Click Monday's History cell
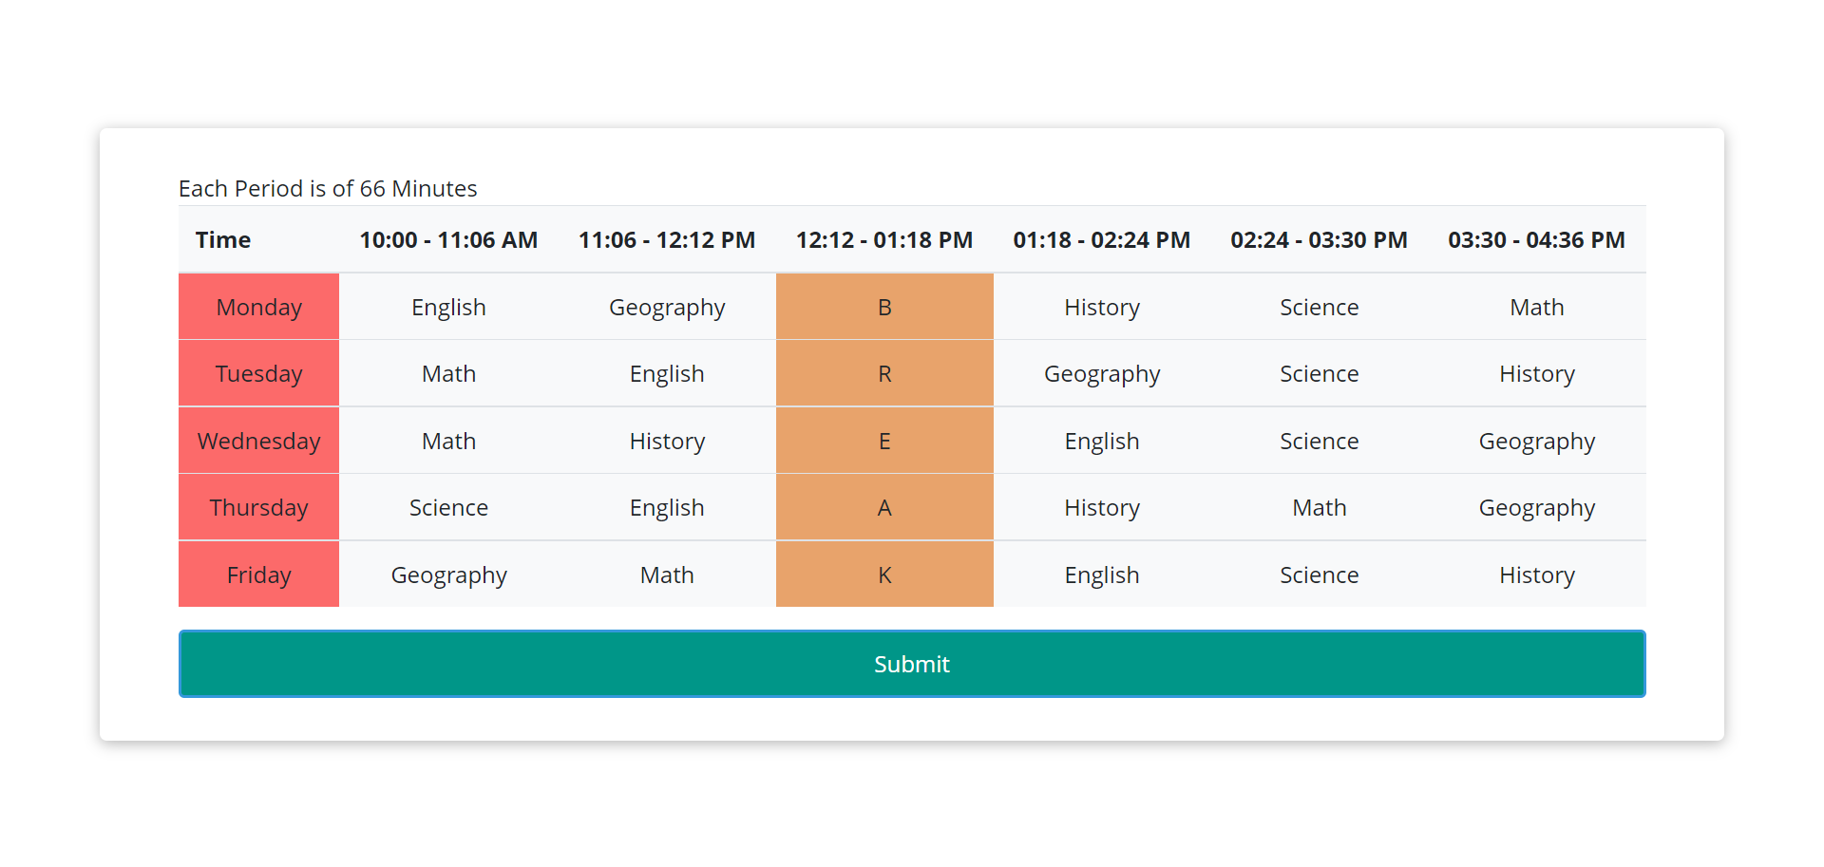This screenshot has height=867, width=1824. [x=1102, y=307]
